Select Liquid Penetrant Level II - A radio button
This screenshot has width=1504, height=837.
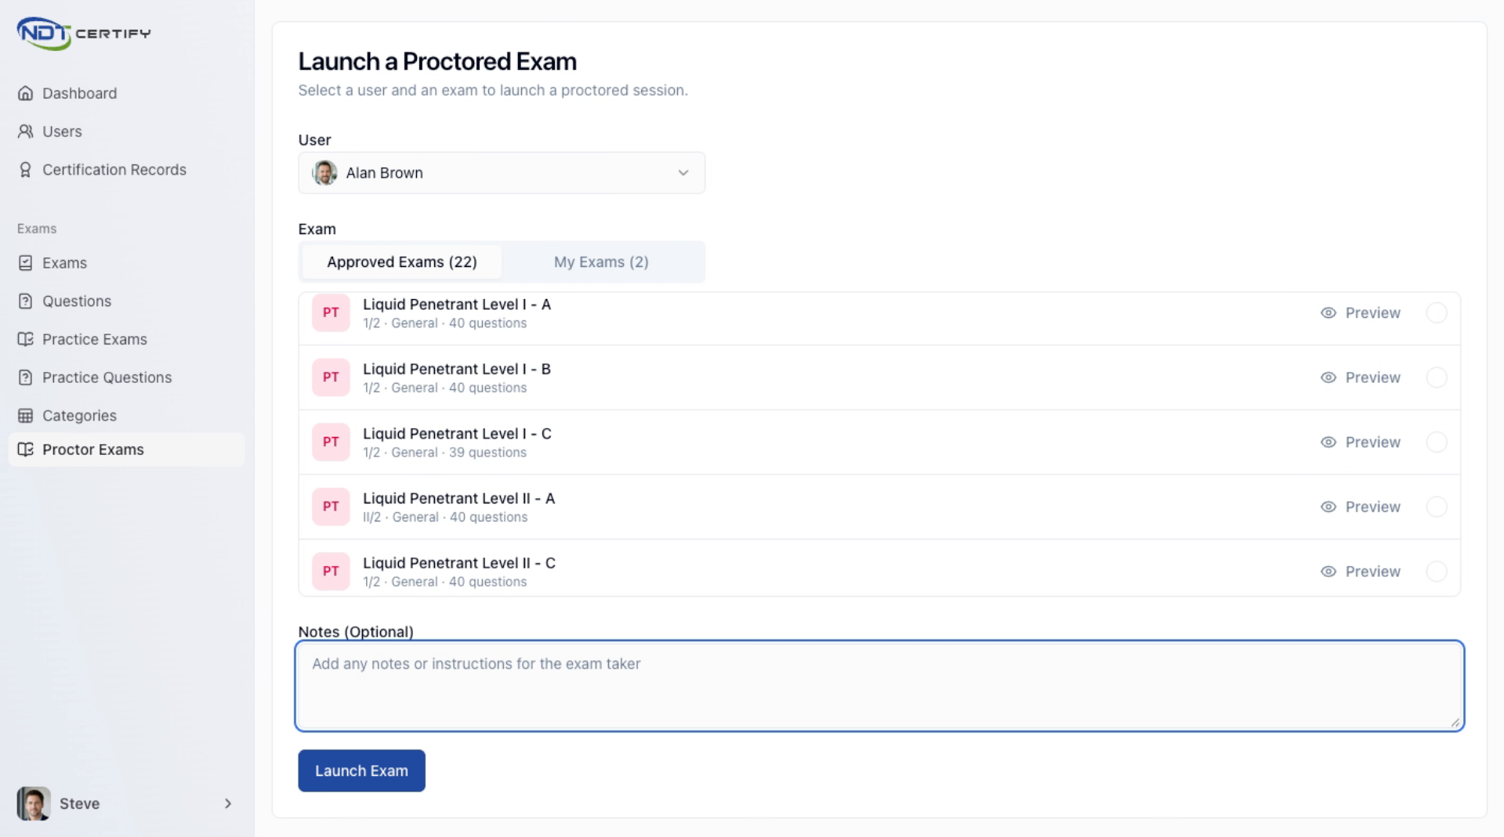pyautogui.click(x=1437, y=507)
